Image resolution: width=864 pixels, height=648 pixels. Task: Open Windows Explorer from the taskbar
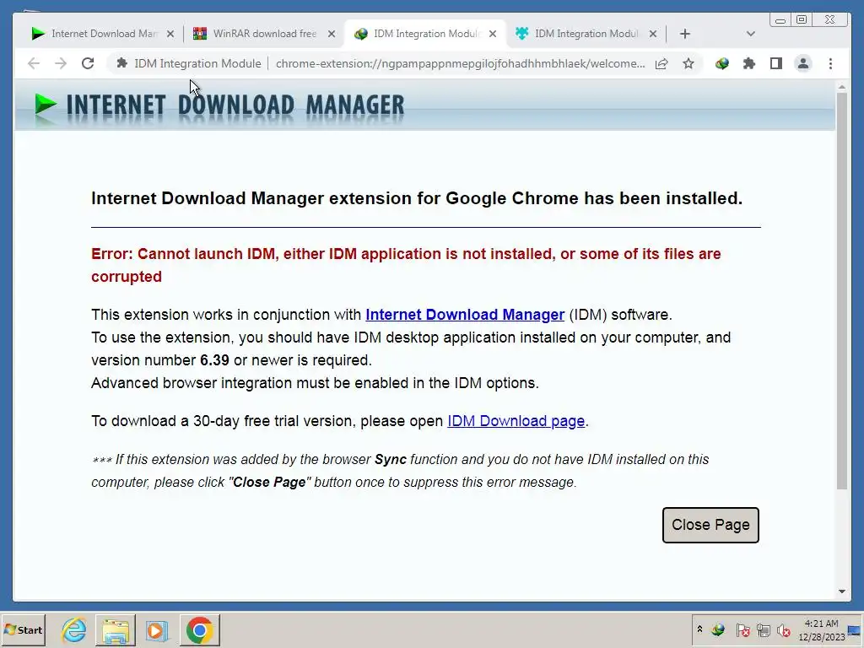115,629
